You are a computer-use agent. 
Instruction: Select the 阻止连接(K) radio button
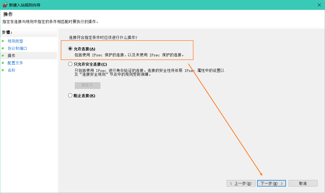tap(70, 96)
